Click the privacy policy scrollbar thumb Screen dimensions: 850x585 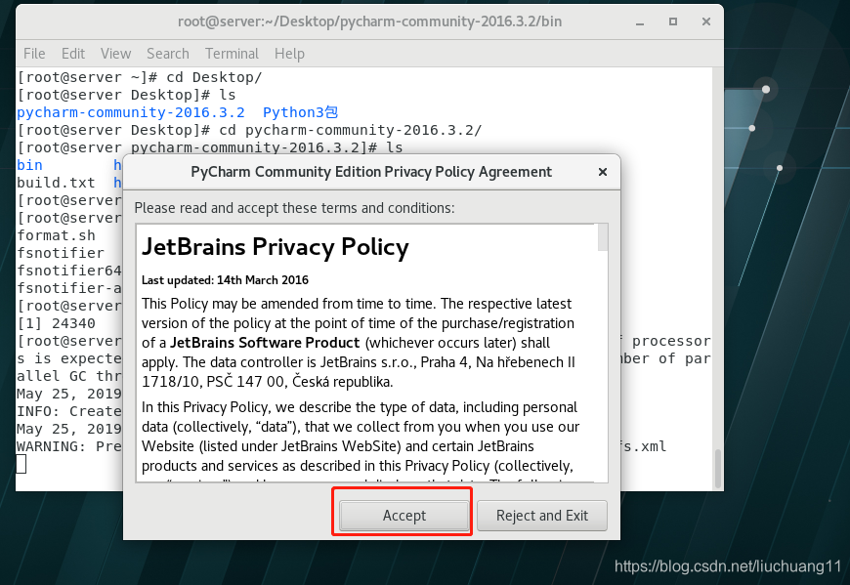(x=602, y=237)
